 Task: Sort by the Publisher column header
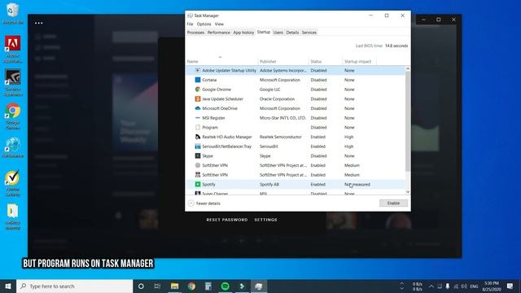tap(283, 62)
